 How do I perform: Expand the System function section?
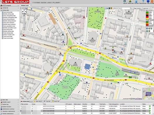[x=18, y=107]
